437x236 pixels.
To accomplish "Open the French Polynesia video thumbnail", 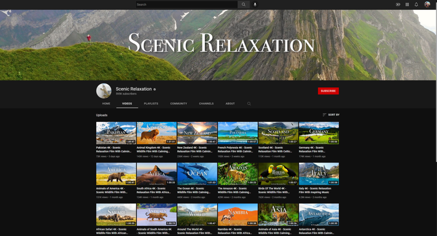I will point(238,133).
